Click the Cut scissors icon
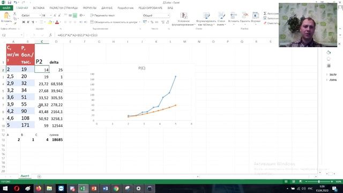The height and width of the screenshot is (193, 343). click(14, 13)
